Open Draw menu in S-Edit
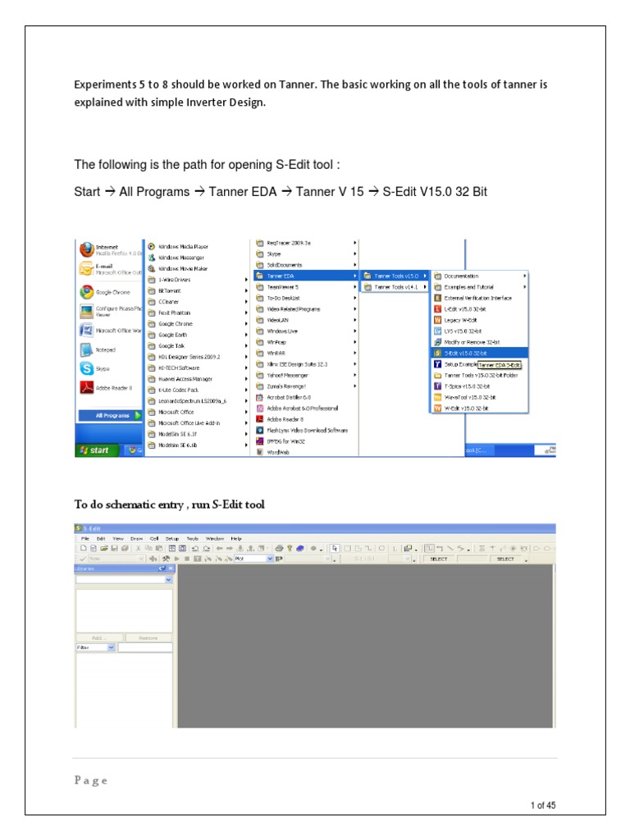 pyautogui.click(x=137, y=538)
